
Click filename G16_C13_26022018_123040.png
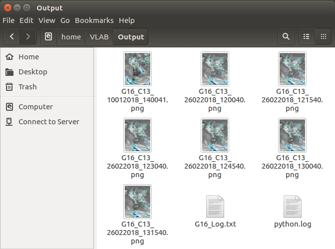[x=137, y=166]
